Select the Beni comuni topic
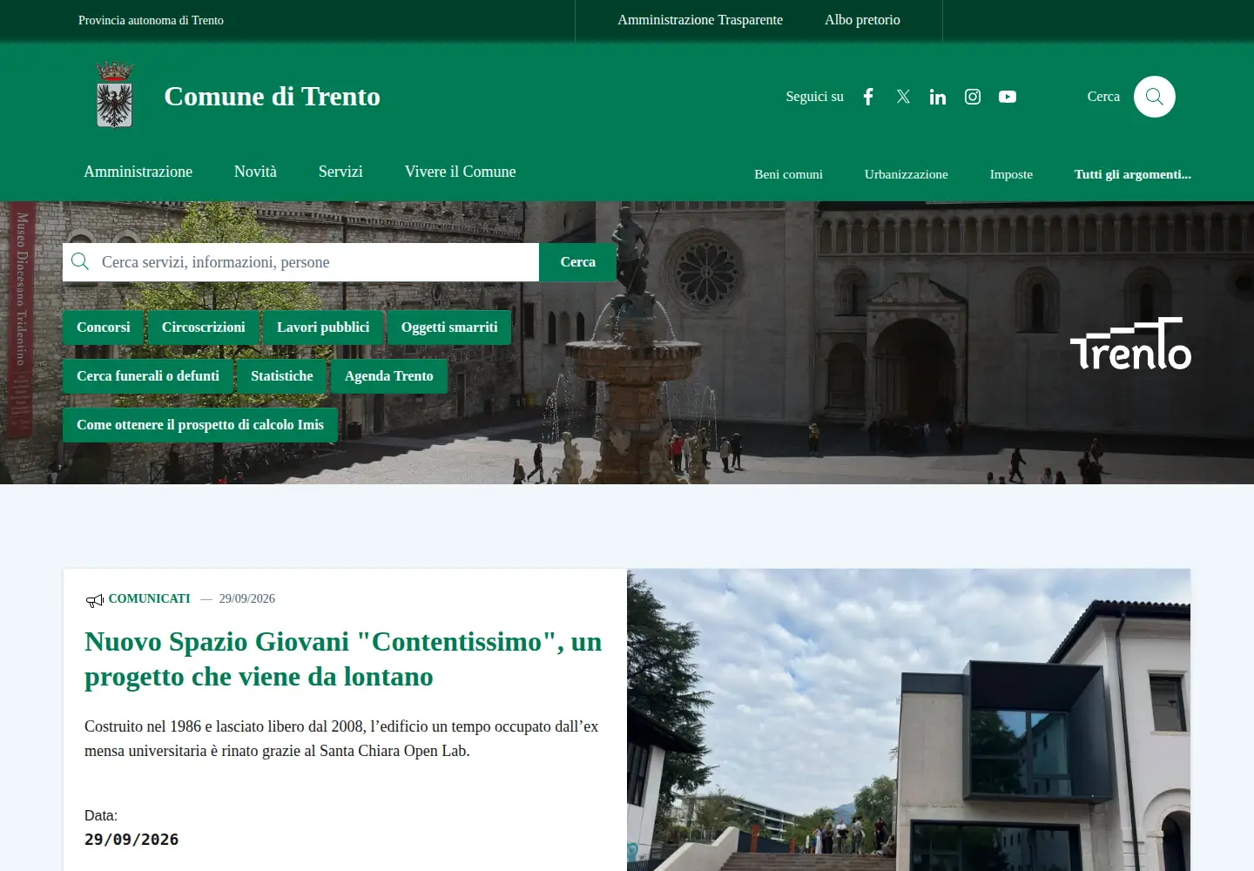Screen dimensions: 1254x871 pyautogui.click(x=788, y=174)
